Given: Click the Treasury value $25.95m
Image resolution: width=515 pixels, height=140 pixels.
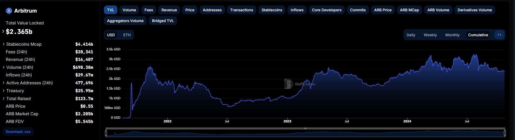Looking at the screenshot, I should [84, 91].
